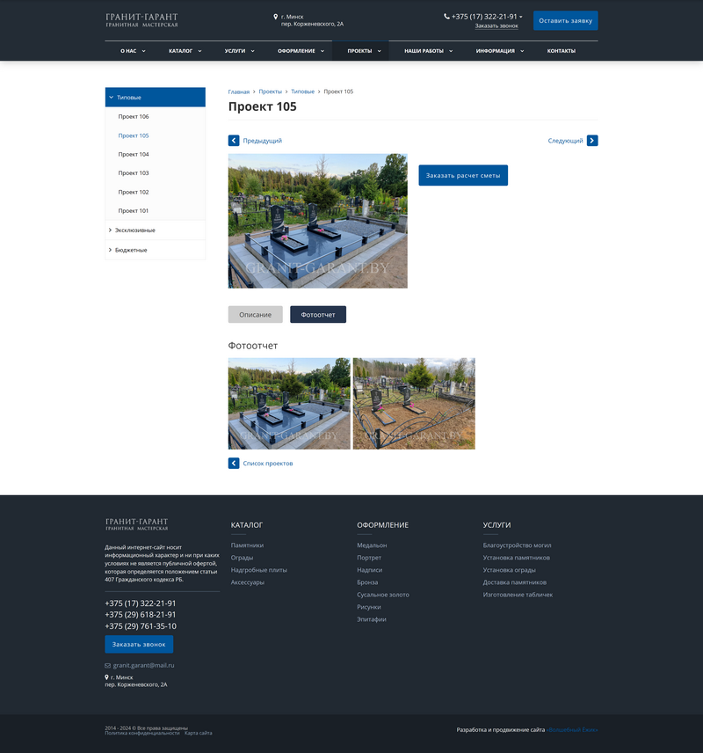Viewport: 703px width, 753px height.
Task: Open the Список проектов link
Action: (x=268, y=464)
